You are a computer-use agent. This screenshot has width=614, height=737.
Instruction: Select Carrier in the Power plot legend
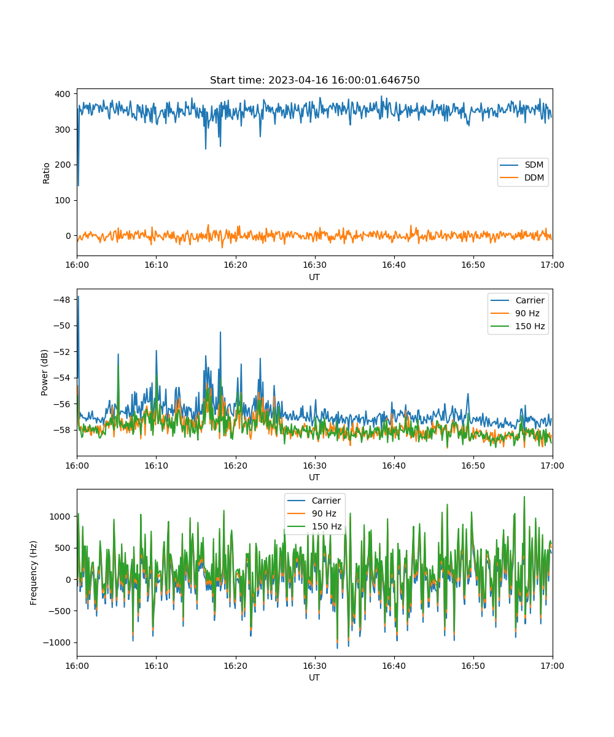[x=529, y=300]
